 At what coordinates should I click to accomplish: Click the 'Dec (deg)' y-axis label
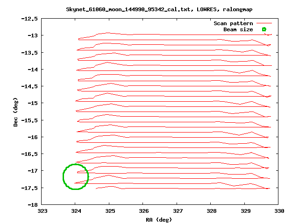pyautogui.click(x=15, y=112)
